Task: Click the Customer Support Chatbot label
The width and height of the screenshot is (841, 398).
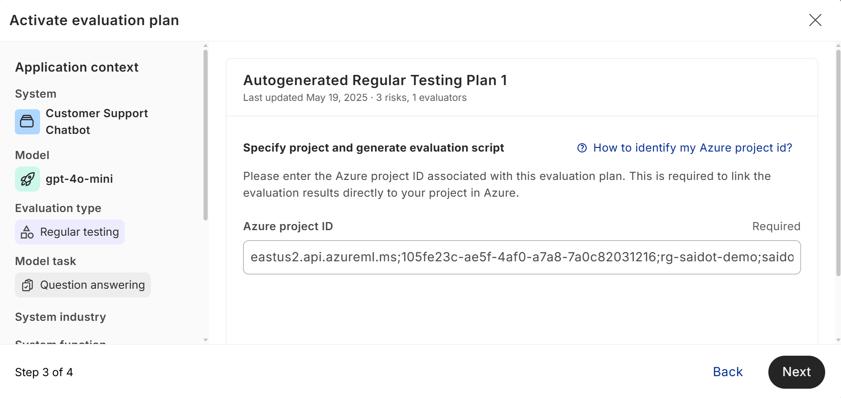Action: (x=96, y=122)
